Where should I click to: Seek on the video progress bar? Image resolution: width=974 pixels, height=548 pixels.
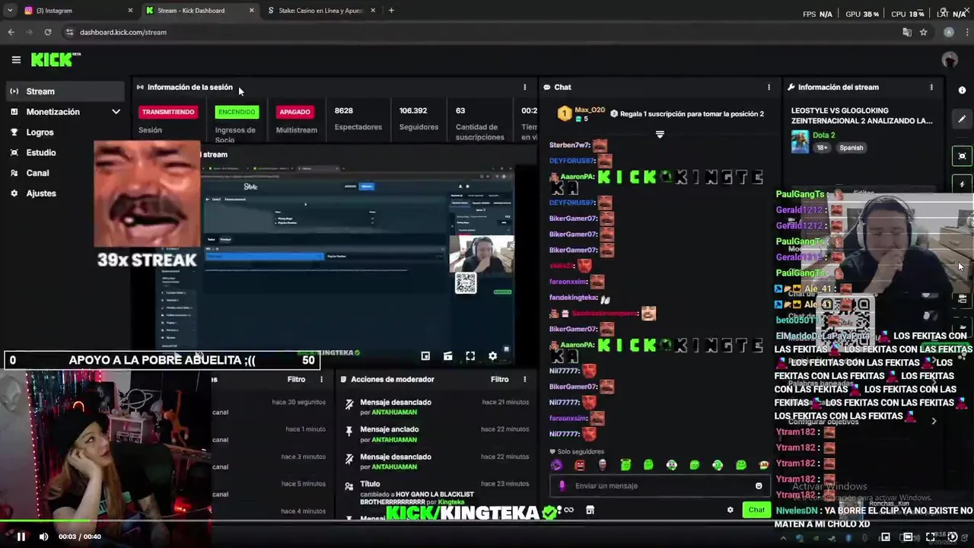click(x=487, y=522)
